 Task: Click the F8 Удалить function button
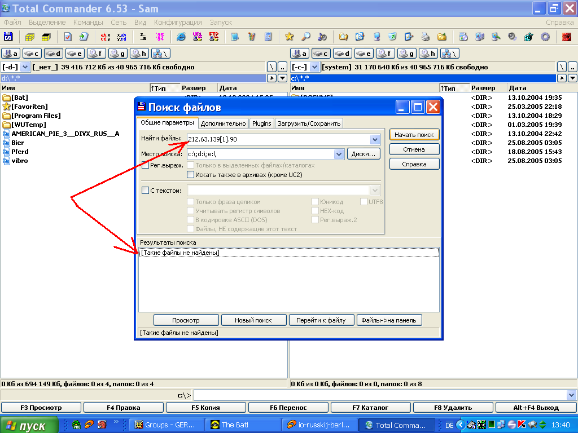(x=453, y=408)
